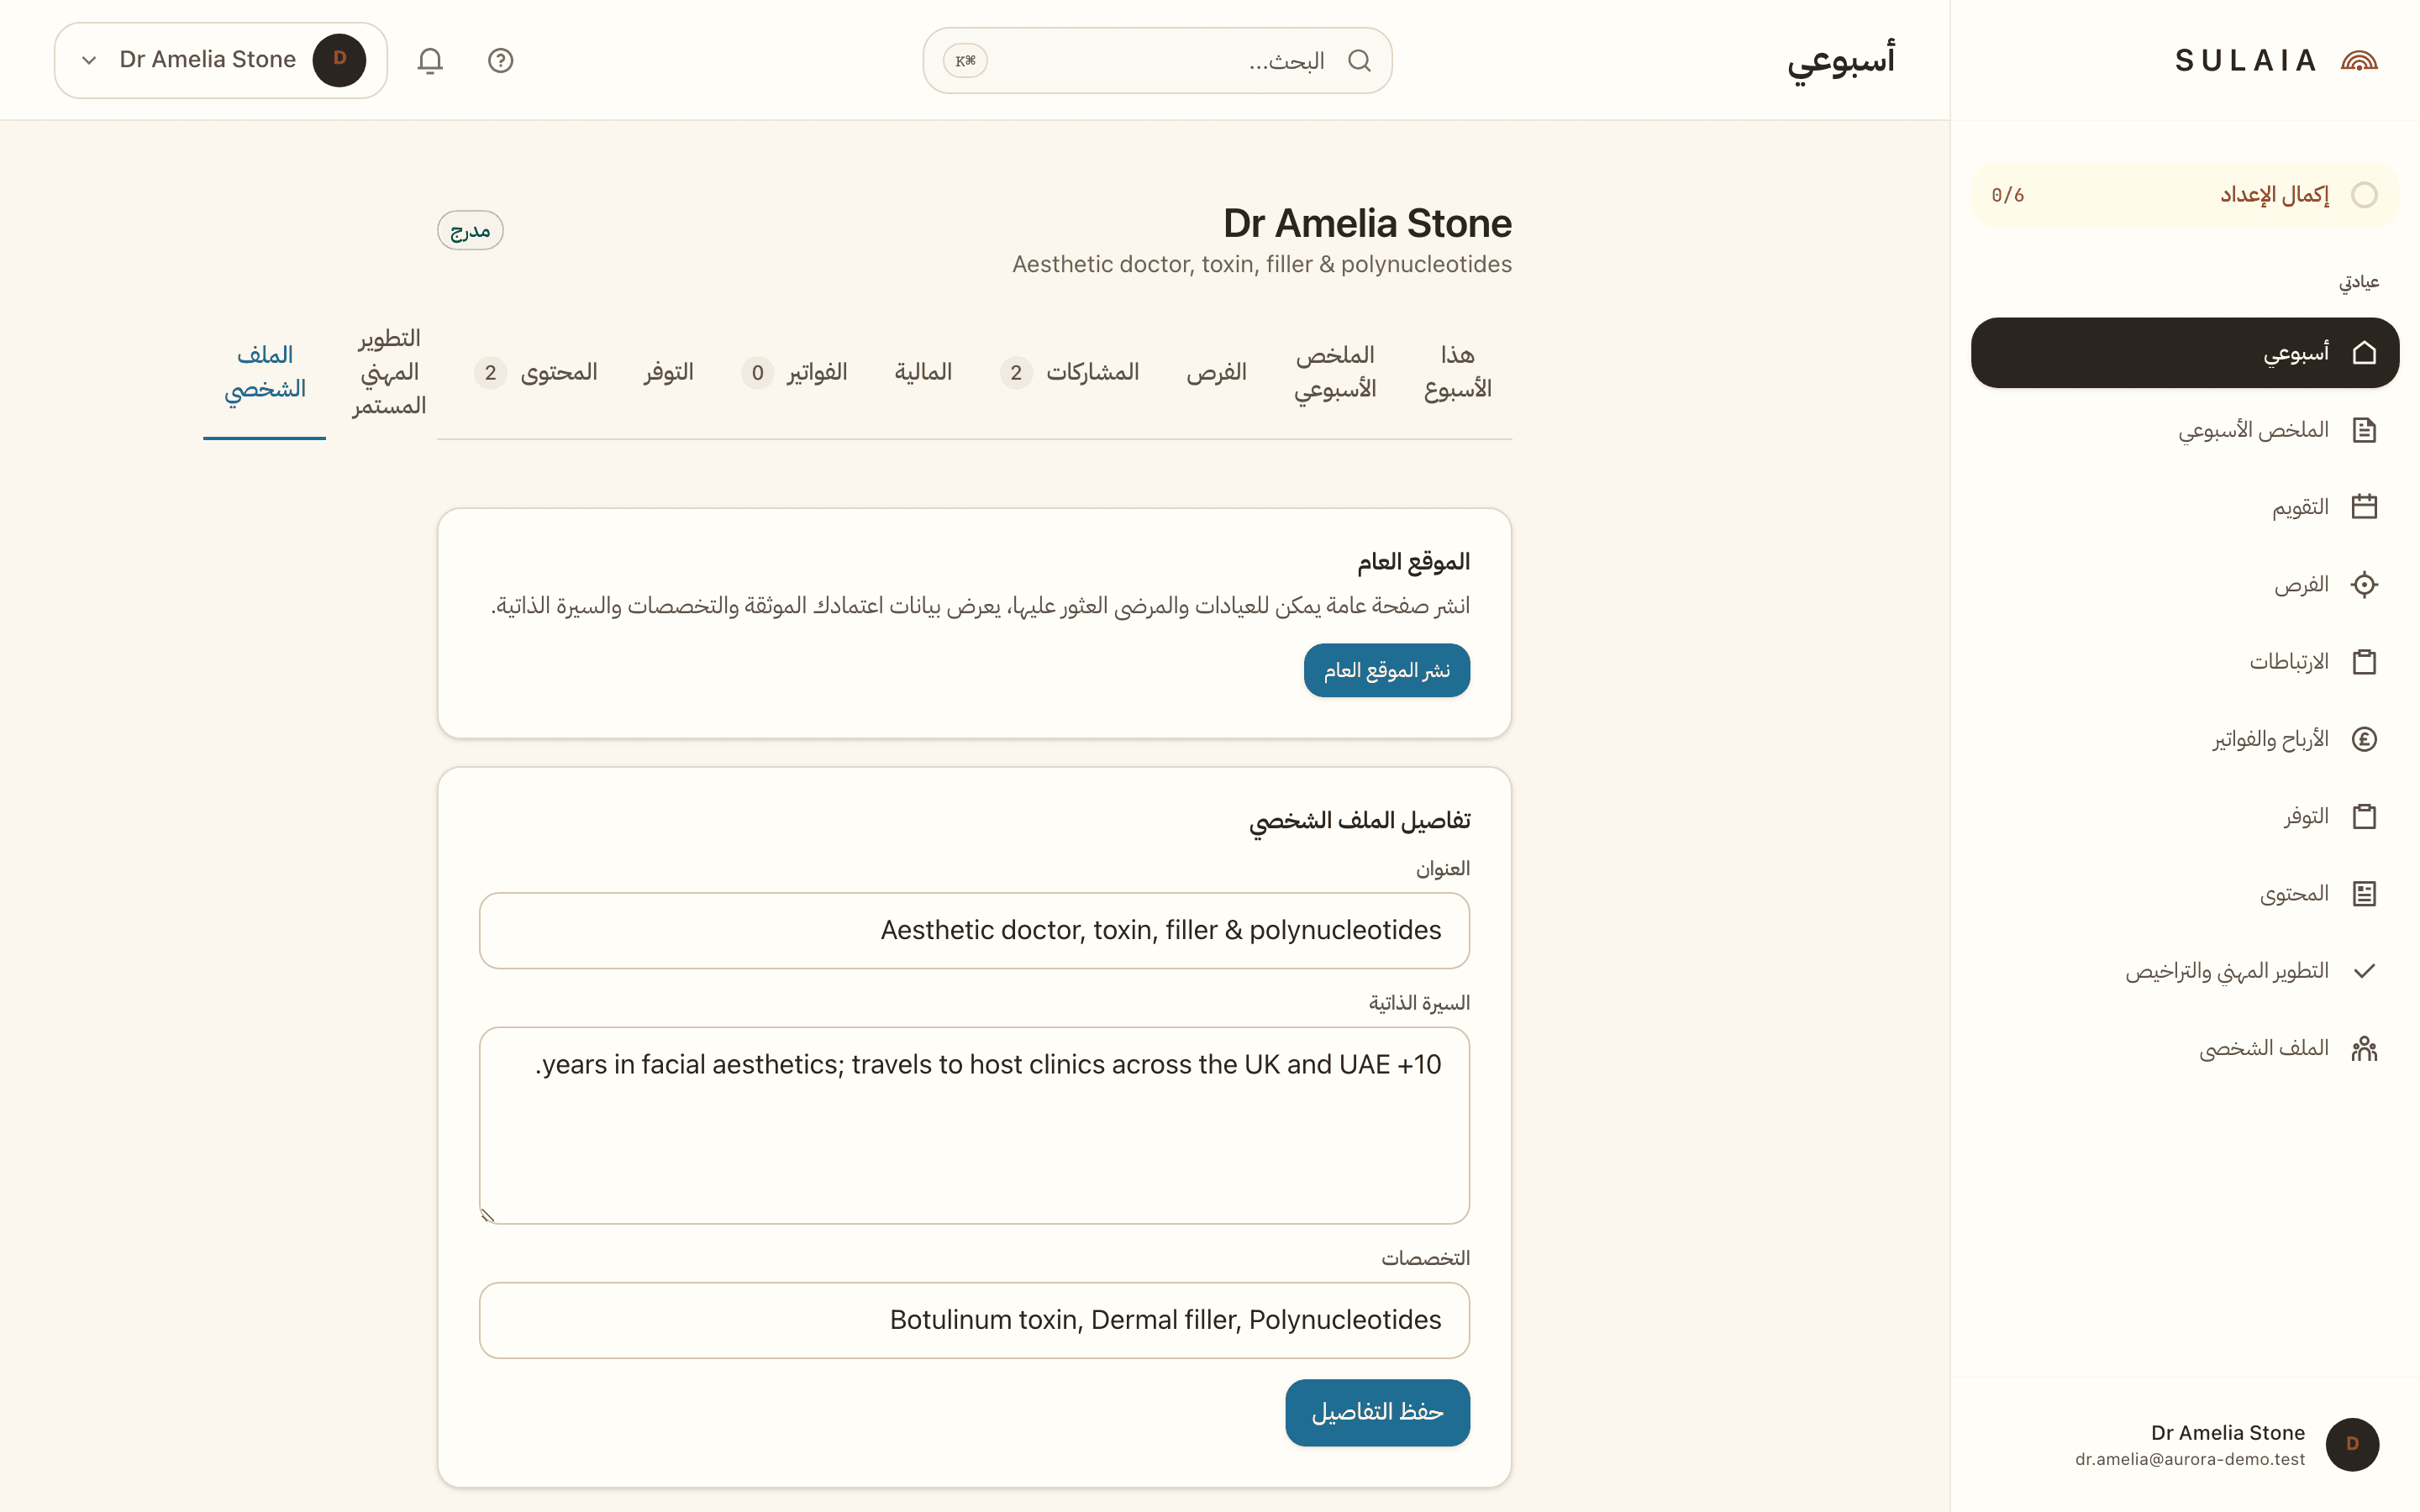Toggle the إكمال الإعداد setup circle

2364,195
